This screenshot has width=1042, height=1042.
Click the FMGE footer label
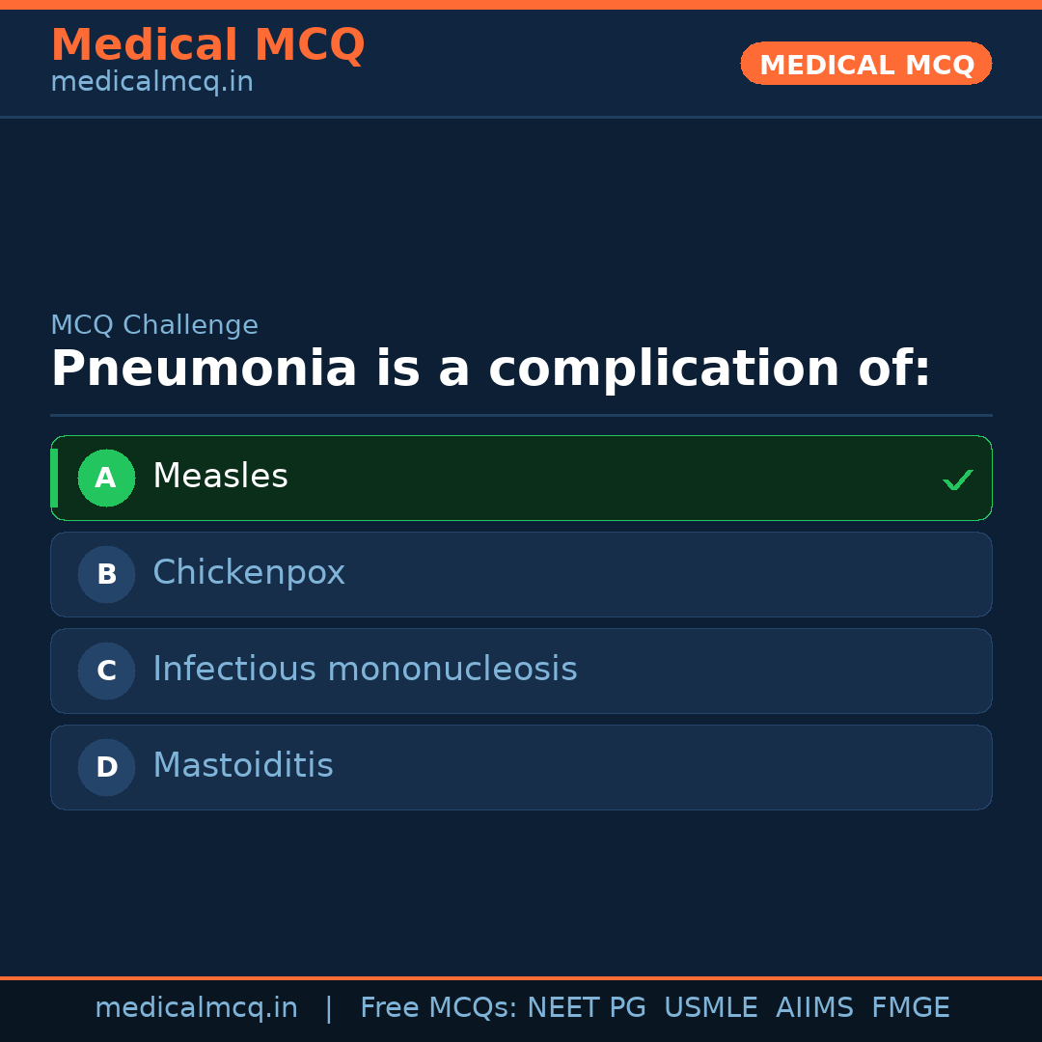[910, 1008]
